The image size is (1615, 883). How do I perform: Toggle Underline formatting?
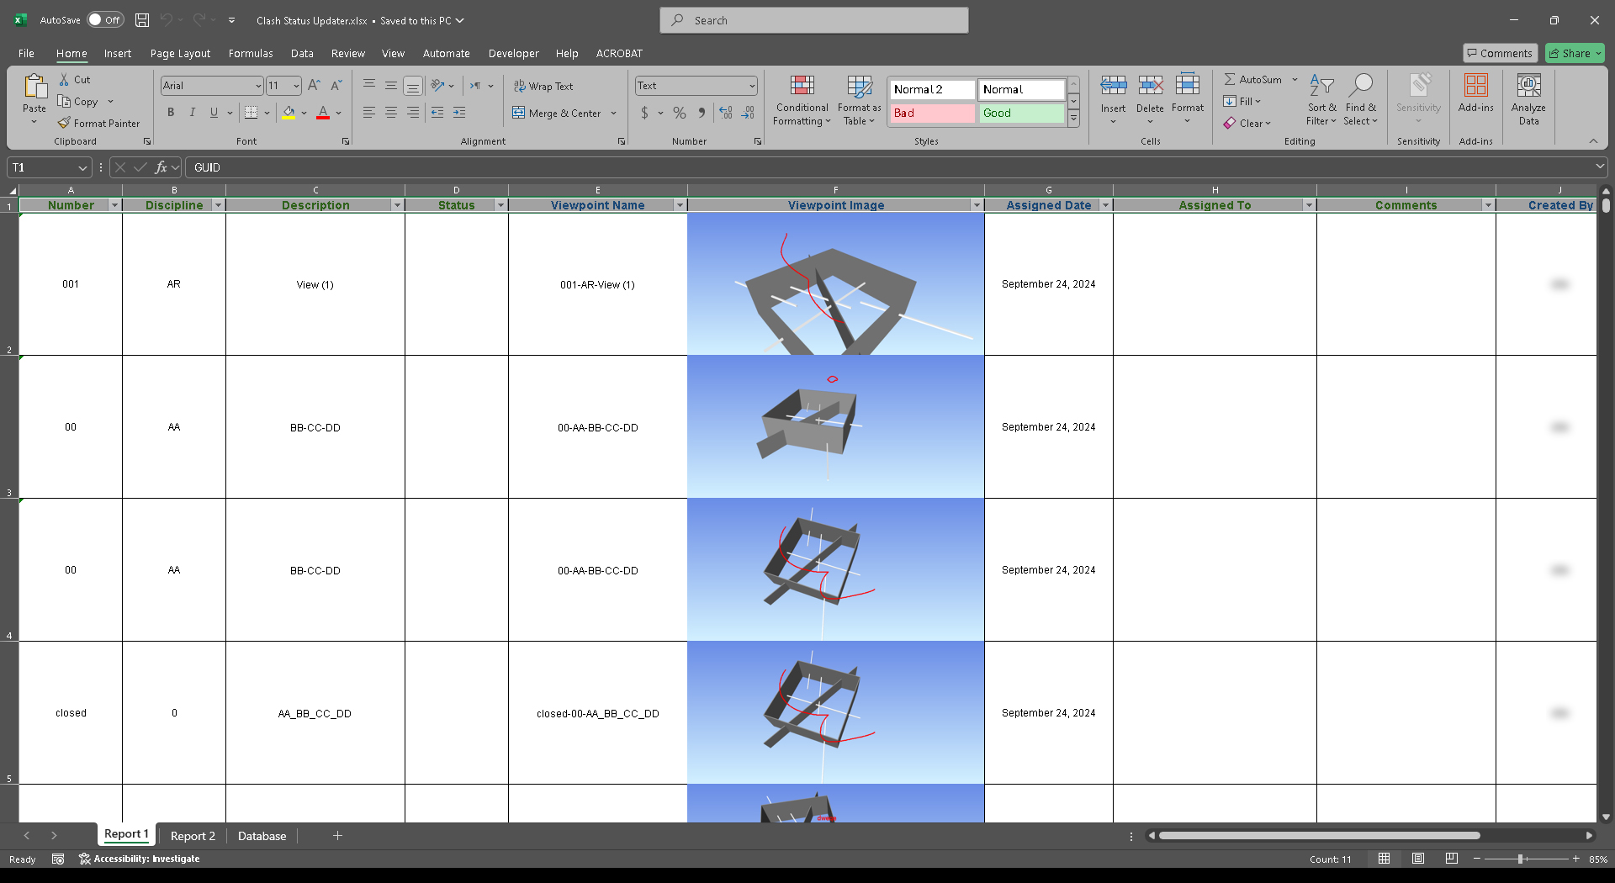[214, 113]
